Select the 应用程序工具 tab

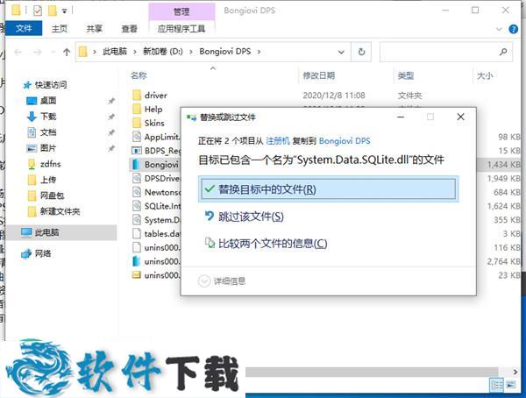(181, 29)
